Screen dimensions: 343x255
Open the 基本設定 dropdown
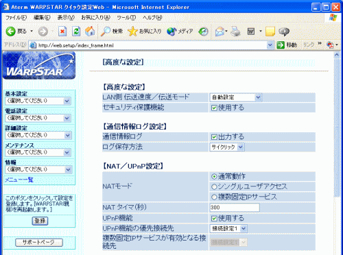38,101
